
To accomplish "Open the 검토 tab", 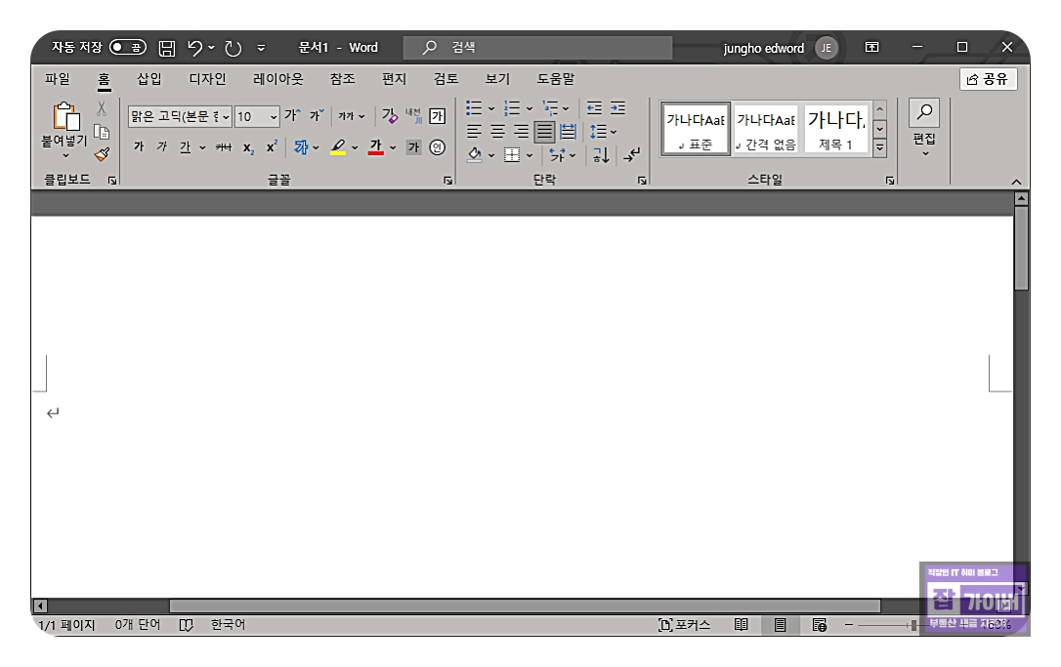I will 446,78.
